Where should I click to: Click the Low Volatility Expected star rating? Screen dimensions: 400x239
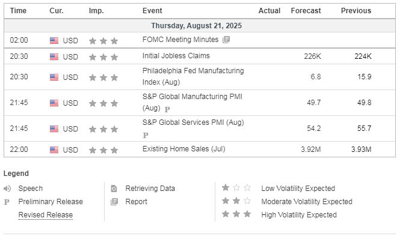[236, 188]
